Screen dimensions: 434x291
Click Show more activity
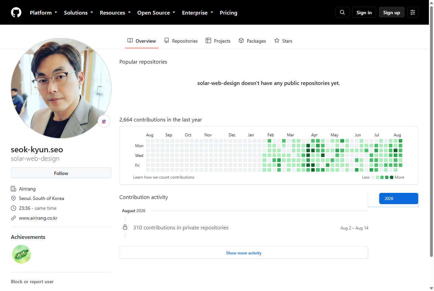point(244,253)
